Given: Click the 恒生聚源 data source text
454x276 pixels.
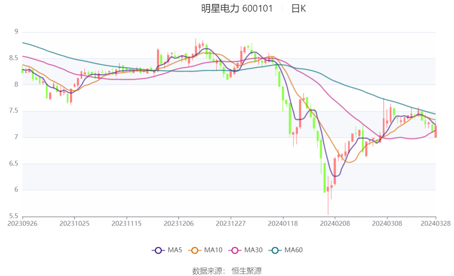Looking at the screenshot, I should (x=247, y=271).
